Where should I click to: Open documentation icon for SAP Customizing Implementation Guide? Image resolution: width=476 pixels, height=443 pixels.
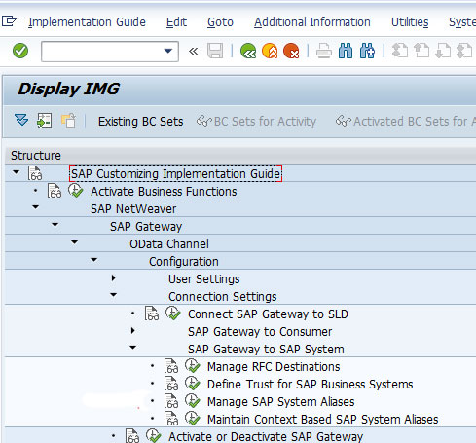(35, 173)
